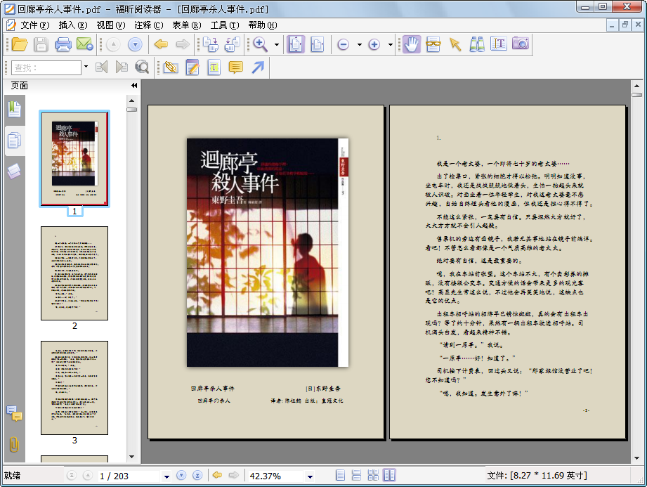Print the document using the printer icon
This screenshot has height=487, width=647.
[x=63, y=44]
